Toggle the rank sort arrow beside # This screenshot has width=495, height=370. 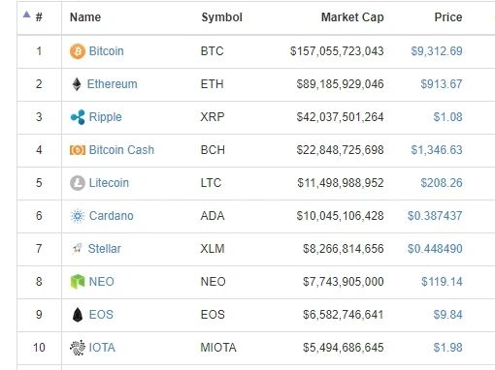pos(27,15)
